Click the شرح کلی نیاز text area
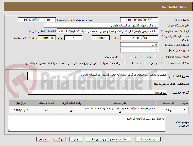The width and height of the screenshot is (193, 146). (97, 76)
